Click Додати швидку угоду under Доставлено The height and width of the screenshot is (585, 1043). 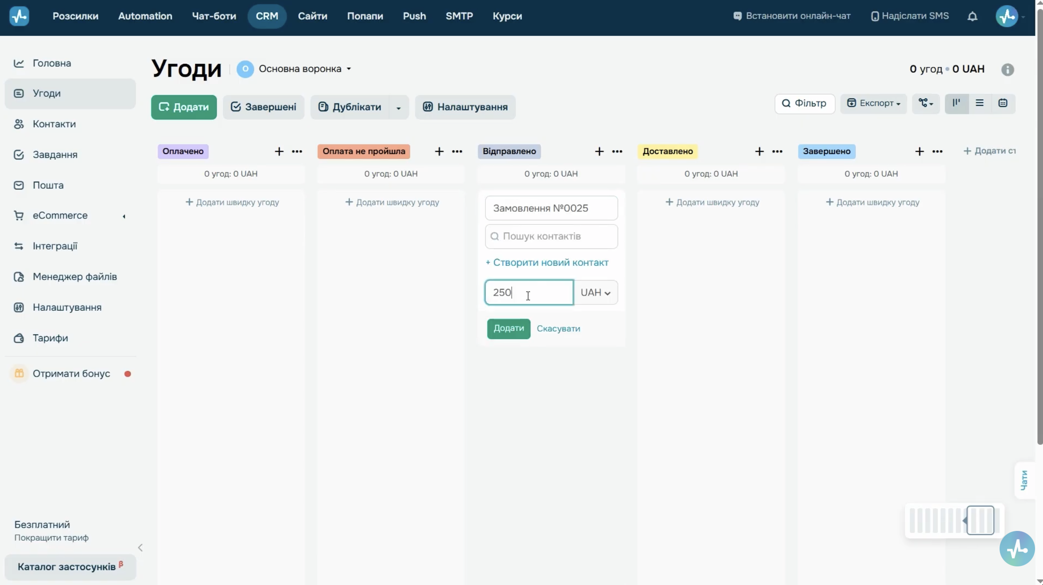point(712,203)
